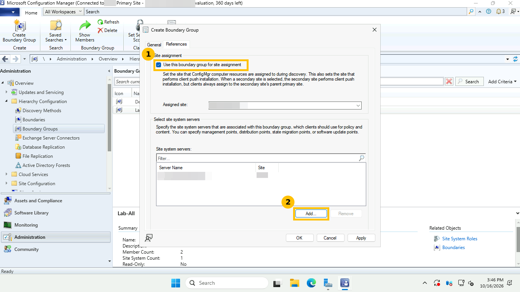Click the Forward navigation arrow
Viewport: 520px width, 292px height.
16,59
